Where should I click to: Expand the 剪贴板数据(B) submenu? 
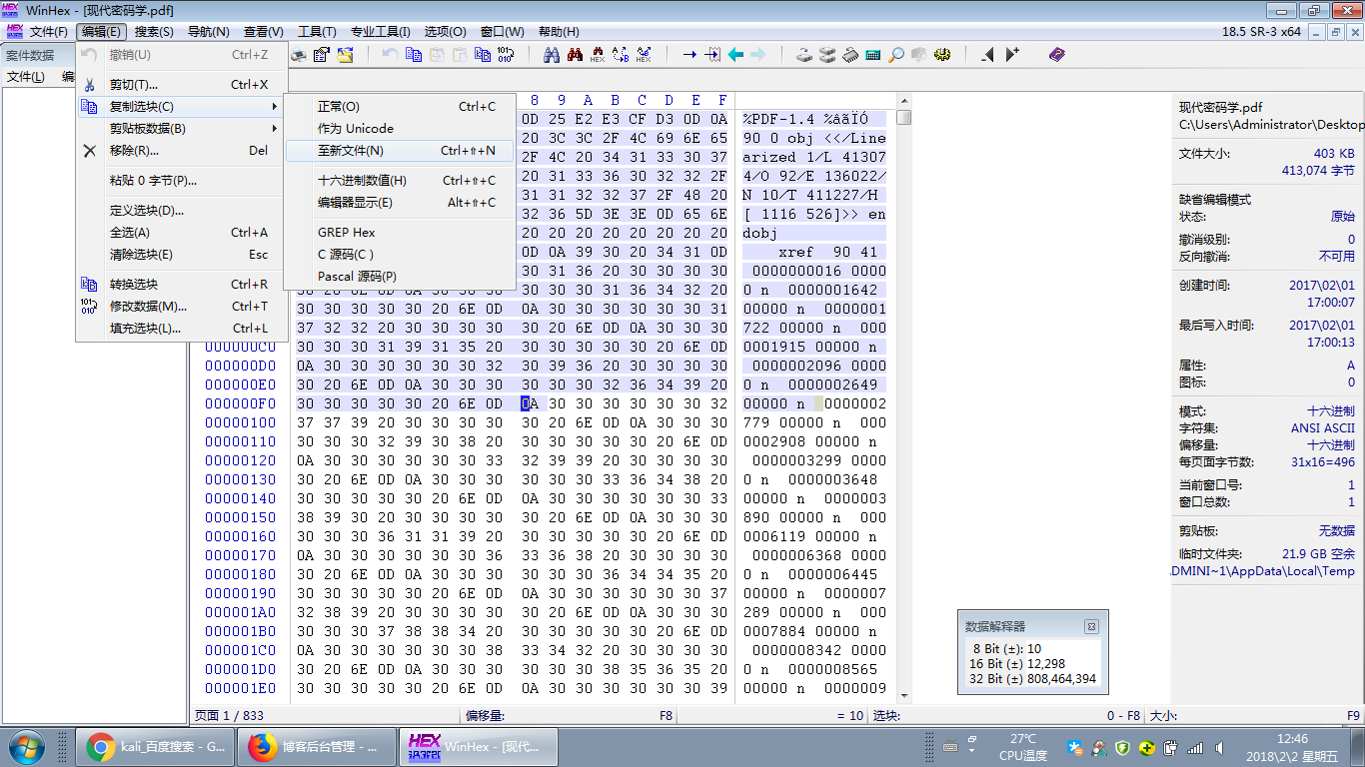(182, 128)
